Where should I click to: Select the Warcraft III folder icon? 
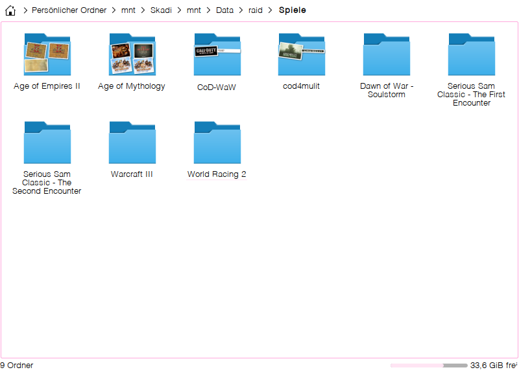[x=132, y=143]
